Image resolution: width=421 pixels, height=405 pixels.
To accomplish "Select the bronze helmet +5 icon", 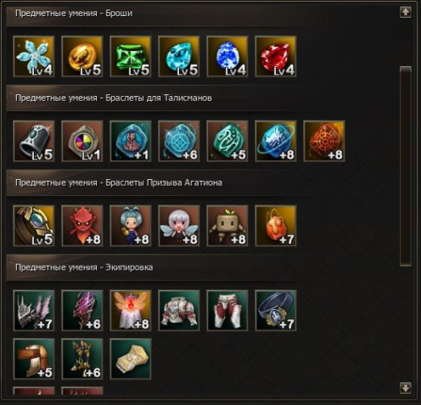I will click(34, 358).
